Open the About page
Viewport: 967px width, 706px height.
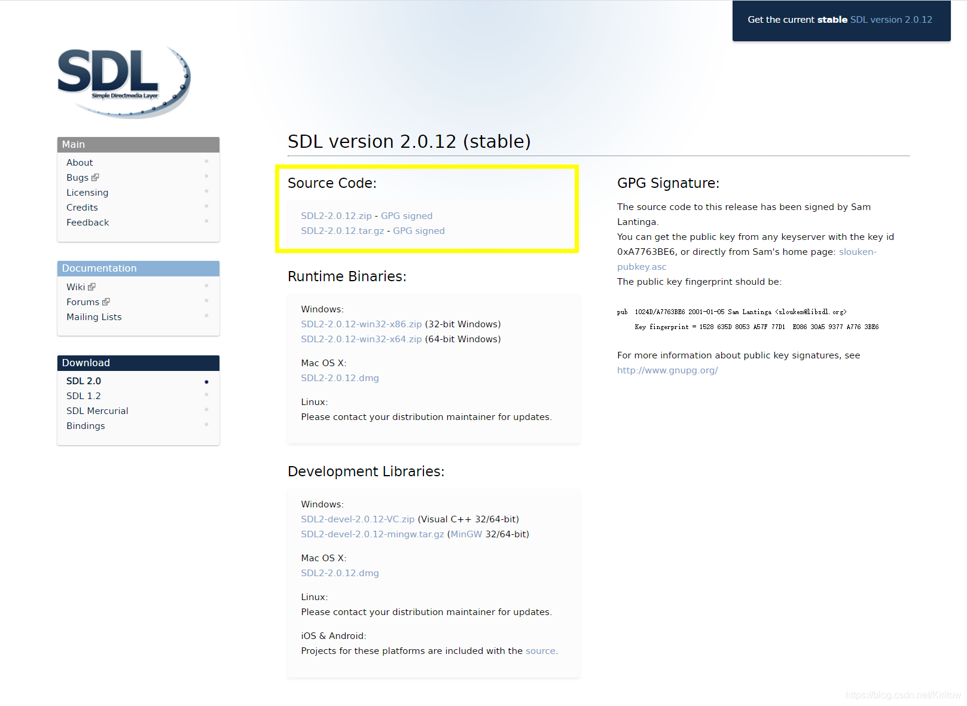tap(80, 163)
